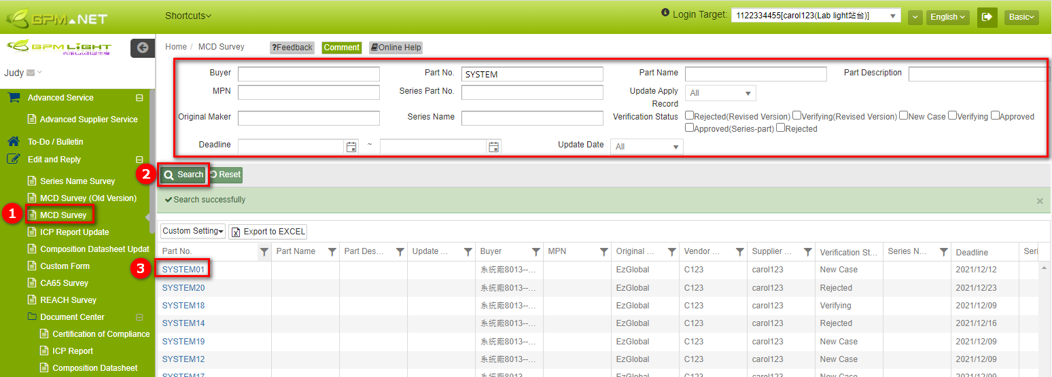The width and height of the screenshot is (1052, 377).
Task: Toggle Rejected(Revised Version) checkbox
Action: (x=689, y=115)
